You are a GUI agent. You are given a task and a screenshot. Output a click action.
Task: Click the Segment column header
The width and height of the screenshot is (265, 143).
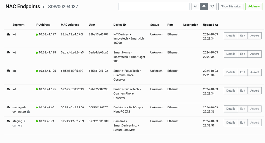point(18,25)
